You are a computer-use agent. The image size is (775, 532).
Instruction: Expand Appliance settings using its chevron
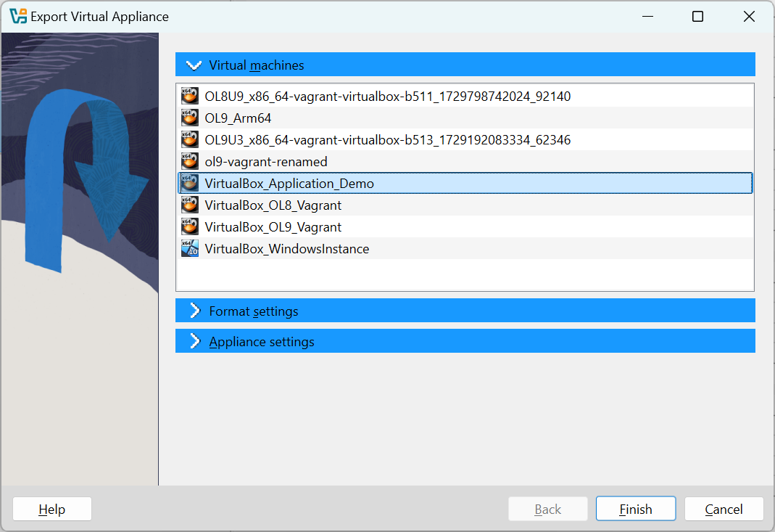[195, 341]
